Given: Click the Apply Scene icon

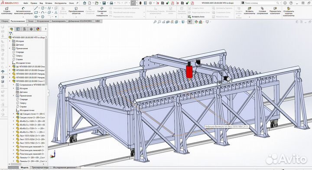Looking at the screenshot, I should click(x=201, y=22).
